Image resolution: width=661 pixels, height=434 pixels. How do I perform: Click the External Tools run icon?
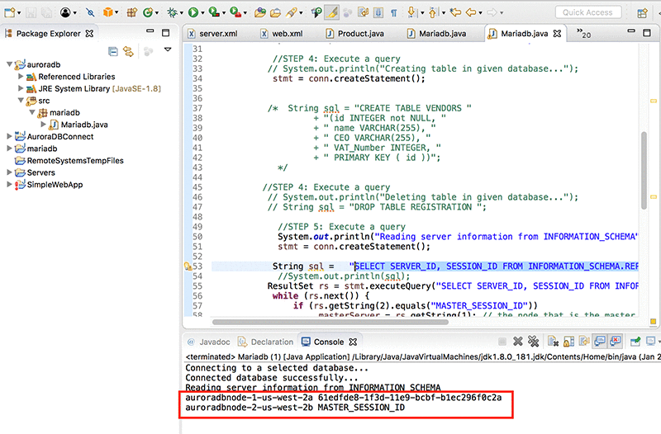tap(235, 12)
